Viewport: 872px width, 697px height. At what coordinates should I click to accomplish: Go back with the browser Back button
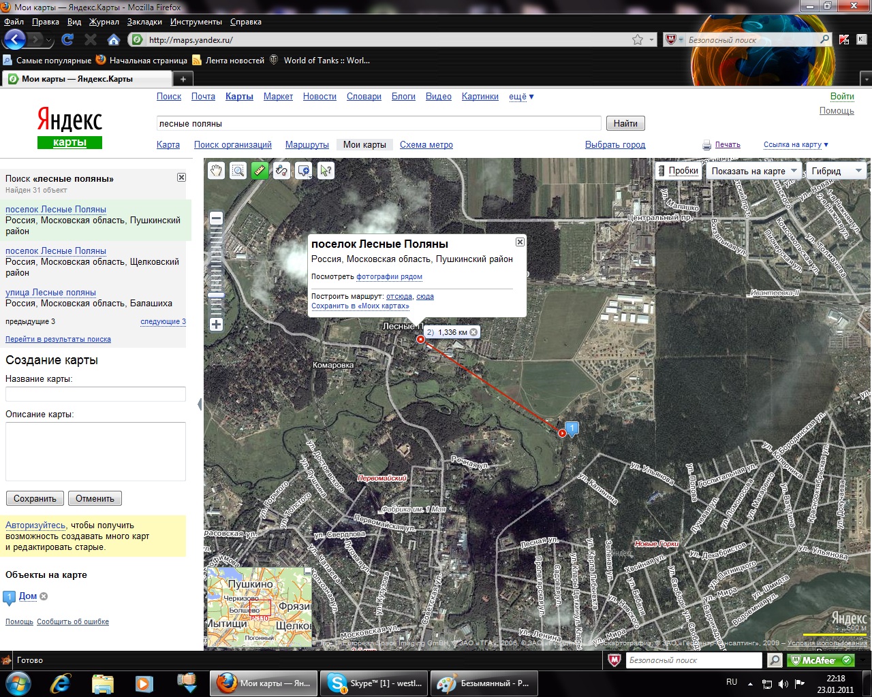pyautogui.click(x=15, y=39)
